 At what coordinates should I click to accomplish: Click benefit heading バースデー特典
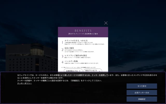pos(71,61)
